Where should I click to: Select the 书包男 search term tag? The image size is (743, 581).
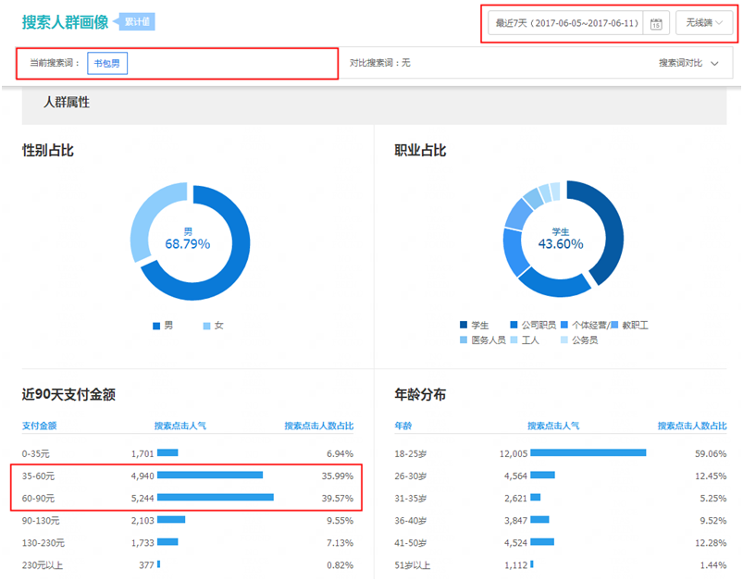click(x=106, y=63)
